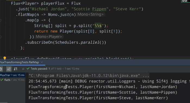
Task: Click the sort alphabetically icon in test toolbar
Action: [x=9, y=69]
